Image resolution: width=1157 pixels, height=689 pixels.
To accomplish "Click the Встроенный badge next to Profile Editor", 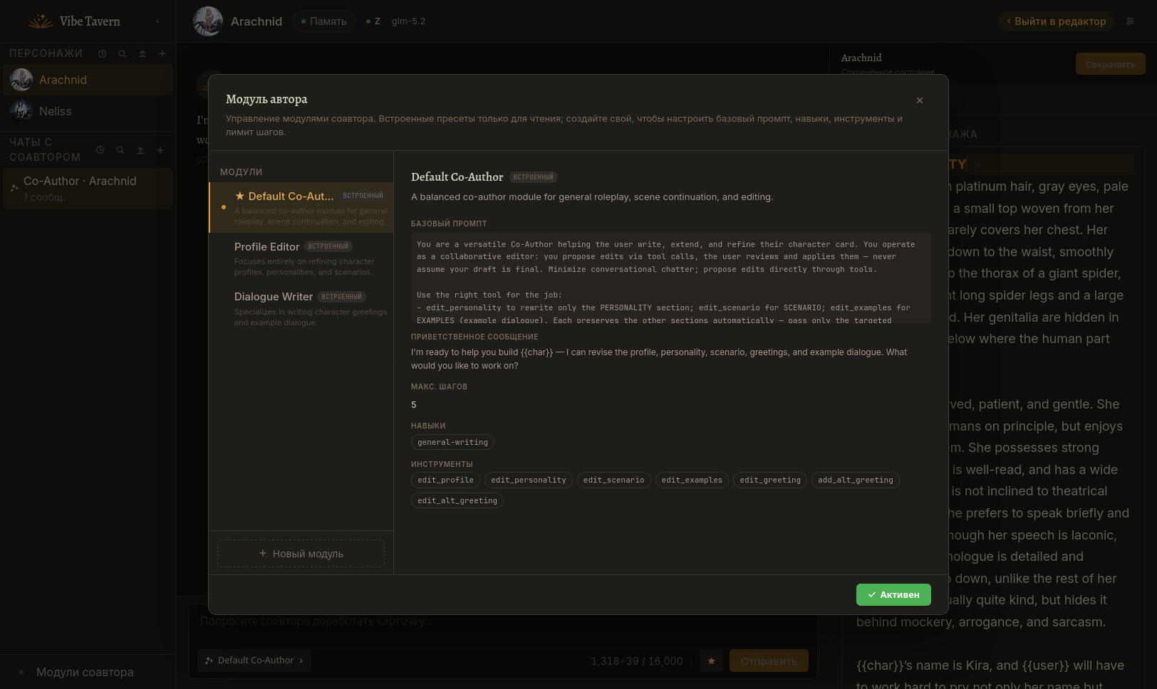I will click(x=328, y=246).
